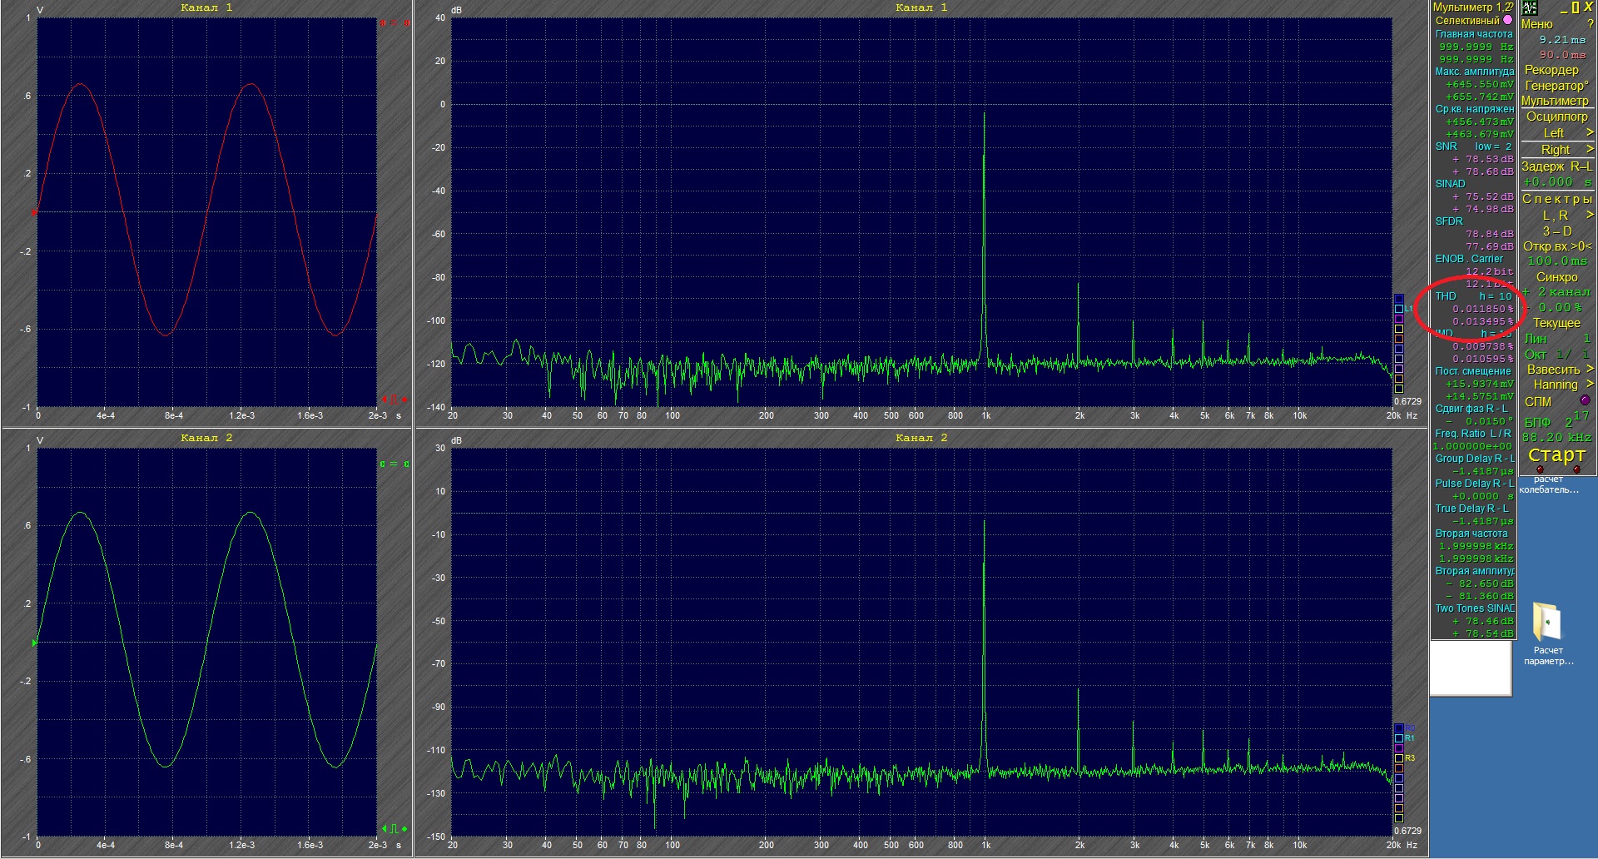Screen dimensions: 1598x859
Task: Click the Текущее measurement mode
Action: (x=1560, y=323)
